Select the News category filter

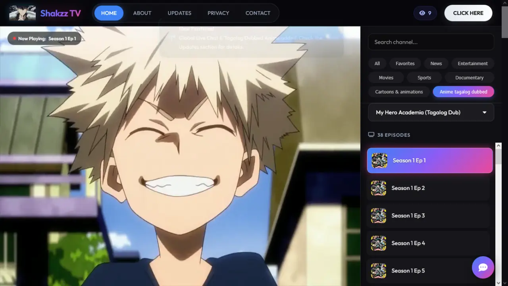tap(436, 64)
